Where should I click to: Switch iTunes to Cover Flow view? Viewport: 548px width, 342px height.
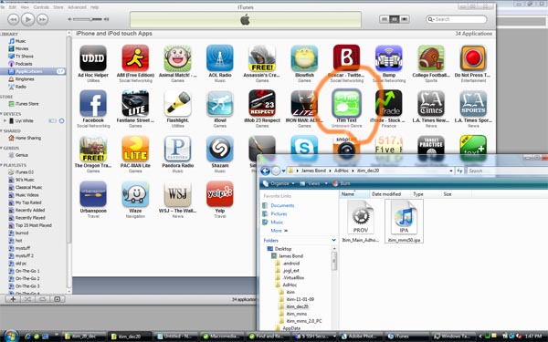[405, 19]
